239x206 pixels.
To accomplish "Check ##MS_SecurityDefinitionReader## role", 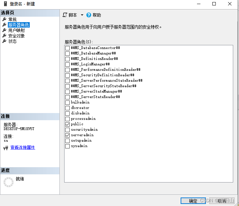I will 67,75.
